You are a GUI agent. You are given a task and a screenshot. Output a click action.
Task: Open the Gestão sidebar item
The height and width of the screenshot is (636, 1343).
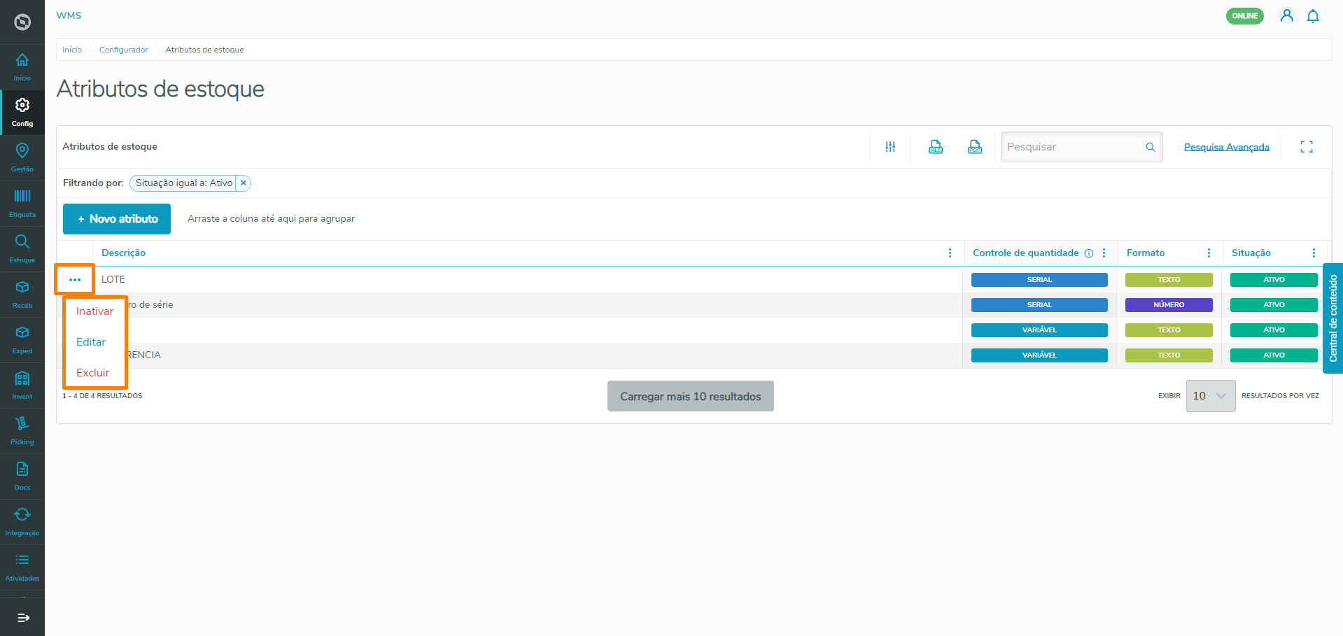(22, 158)
